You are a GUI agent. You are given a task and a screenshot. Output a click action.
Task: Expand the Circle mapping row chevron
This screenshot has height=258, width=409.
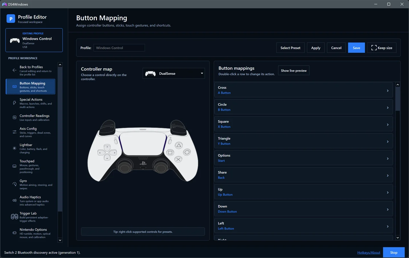[x=388, y=108]
